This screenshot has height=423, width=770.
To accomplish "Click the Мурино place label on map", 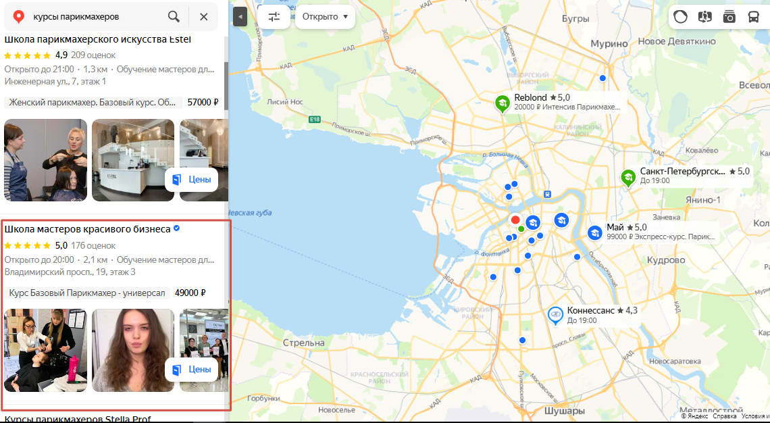I will point(609,44).
